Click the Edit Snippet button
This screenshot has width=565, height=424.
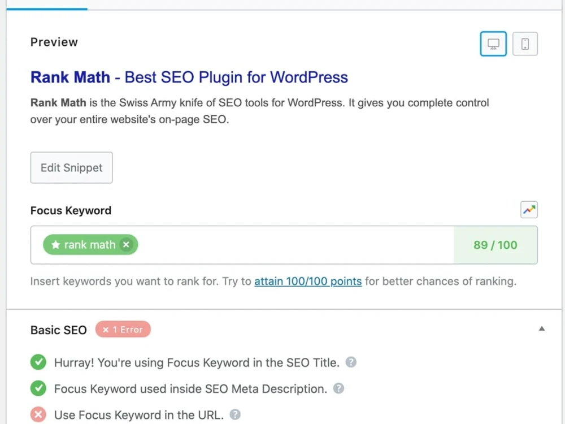(71, 168)
